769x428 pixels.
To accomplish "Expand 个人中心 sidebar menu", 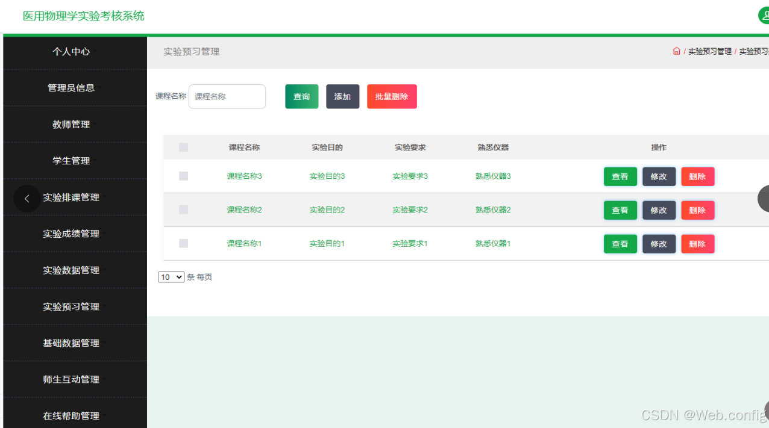I will tap(75, 52).
